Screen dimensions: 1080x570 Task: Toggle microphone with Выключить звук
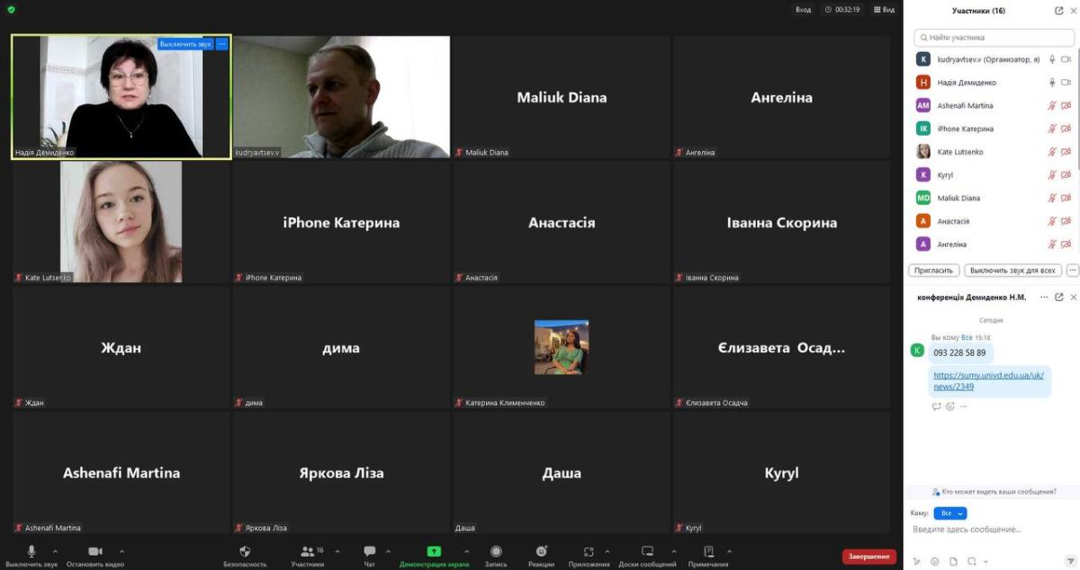31,552
